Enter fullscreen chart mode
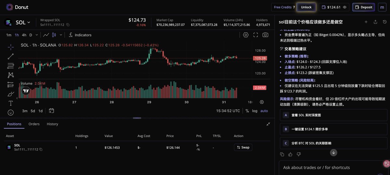Image resolution: width=390 pixels, height=175 pixels. point(255,35)
